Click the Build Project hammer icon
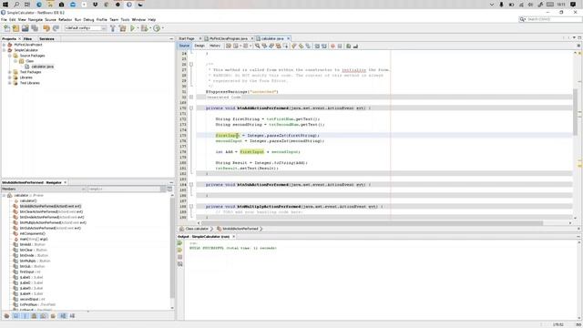The height and width of the screenshot is (328, 583). point(113,28)
